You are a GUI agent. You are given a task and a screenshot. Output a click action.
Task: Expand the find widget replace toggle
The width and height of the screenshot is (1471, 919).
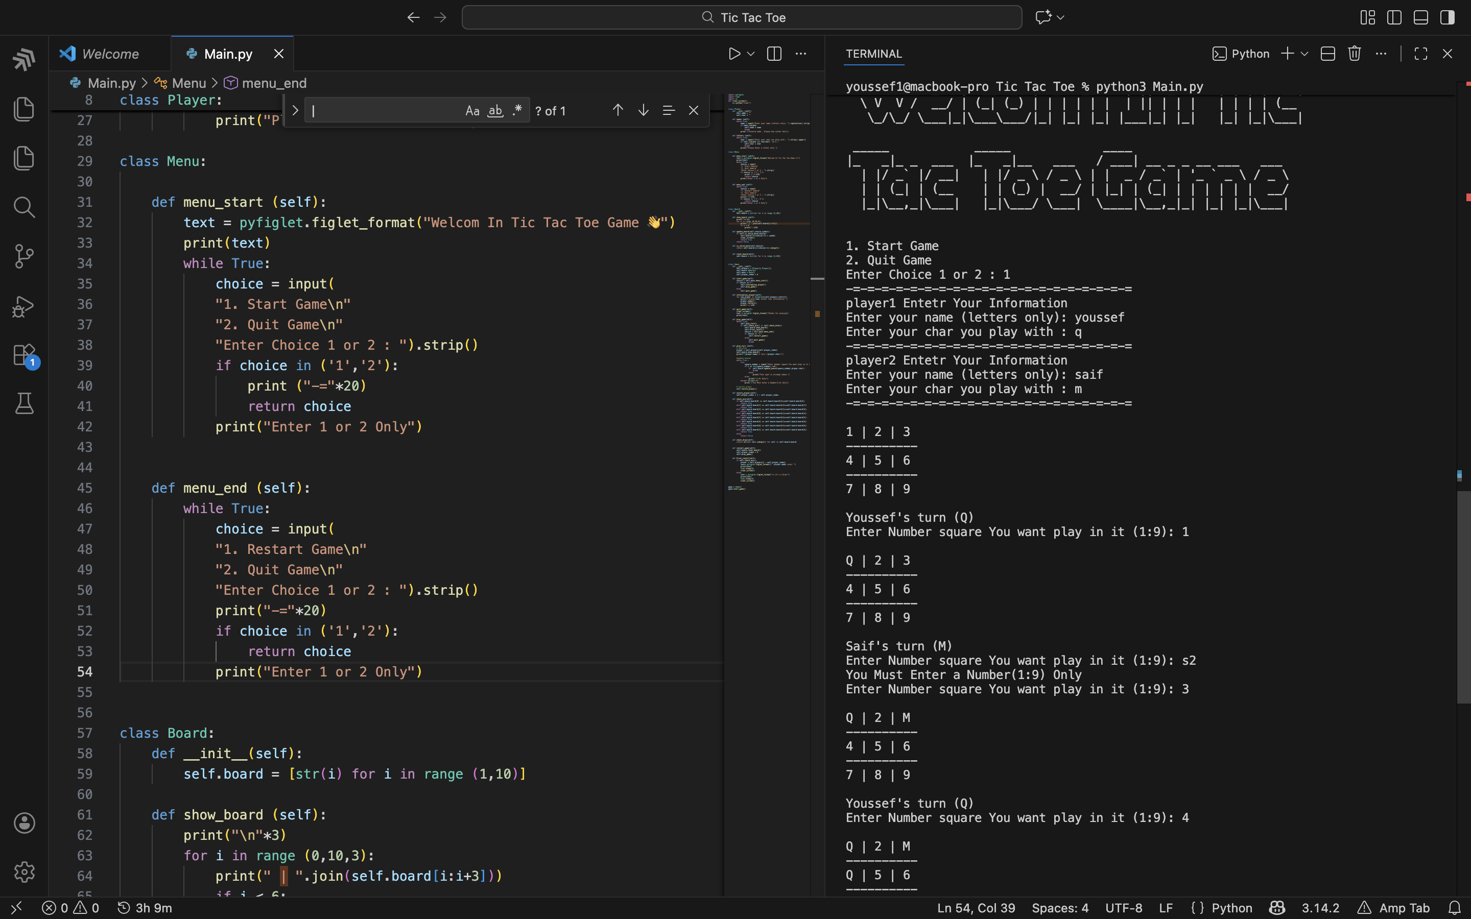(x=295, y=111)
